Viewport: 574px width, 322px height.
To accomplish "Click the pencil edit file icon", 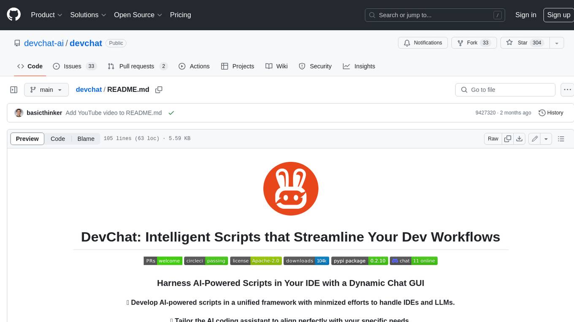I will [x=535, y=139].
